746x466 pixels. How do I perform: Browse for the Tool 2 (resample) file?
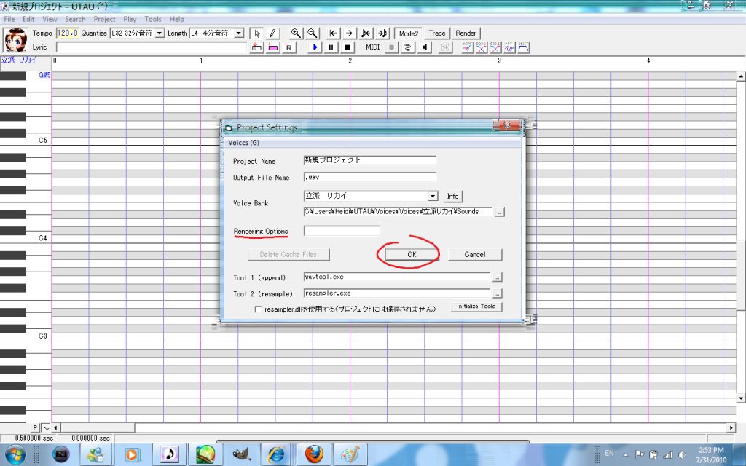[497, 293]
